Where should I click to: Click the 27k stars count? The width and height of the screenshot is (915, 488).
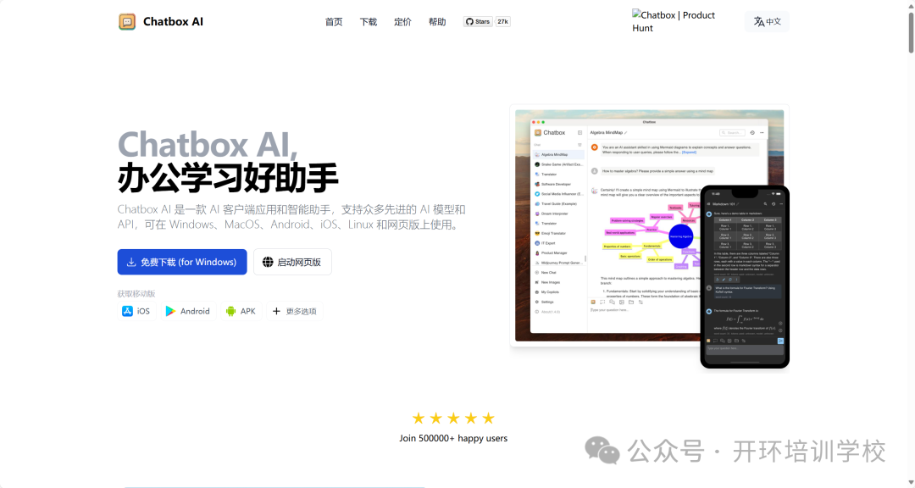click(x=502, y=21)
